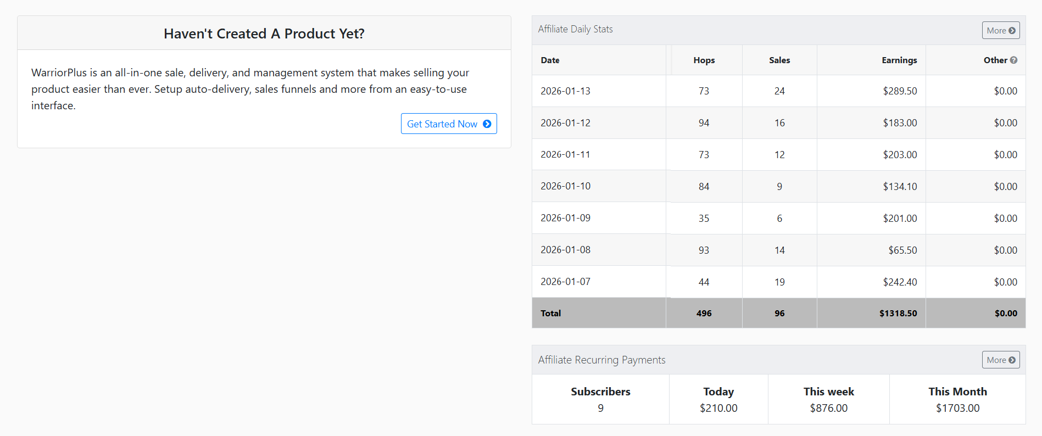Open More in Affiliate Daily Stats

1000,30
